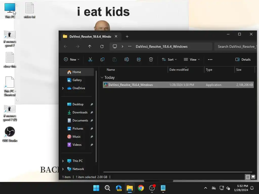Viewport: 259px width, 194px height.
Task: Add a new File Explorer tab
Action: coord(127,36)
